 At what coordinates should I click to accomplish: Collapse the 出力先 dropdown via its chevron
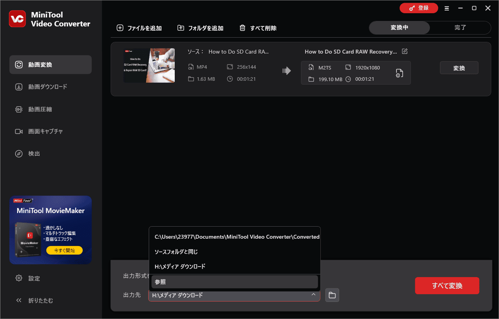(313, 295)
